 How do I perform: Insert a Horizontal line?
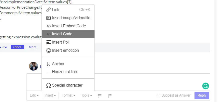68,72
